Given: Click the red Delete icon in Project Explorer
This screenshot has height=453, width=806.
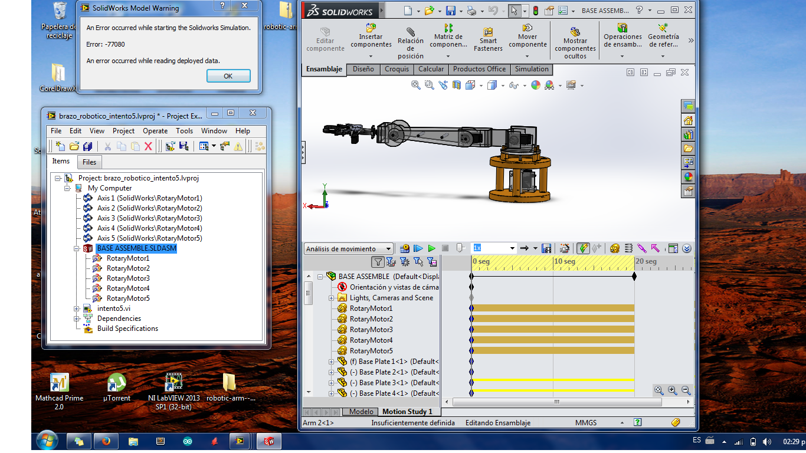Looking at the screenshot, I should pyautogui.click(x=148, y=146).
